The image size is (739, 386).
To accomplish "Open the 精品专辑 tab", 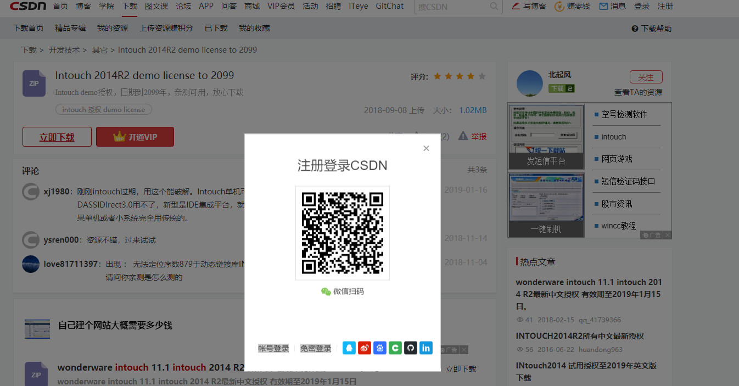I will (x=70, y=28).
